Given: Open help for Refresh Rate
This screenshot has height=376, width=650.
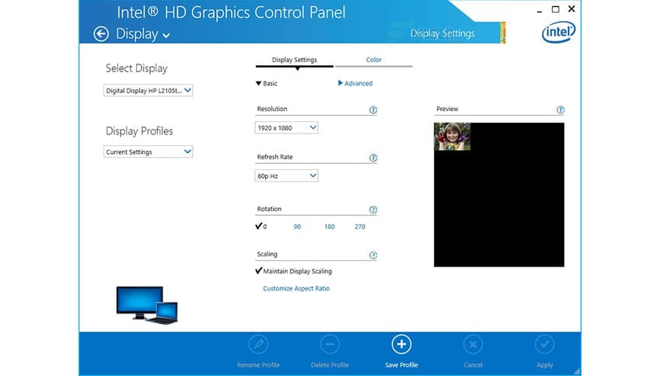Looking at the screenshot, I should tap(373, 158).
